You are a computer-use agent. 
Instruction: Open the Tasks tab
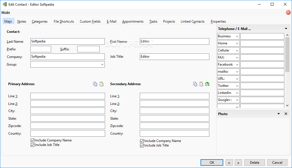coord(153,21)
